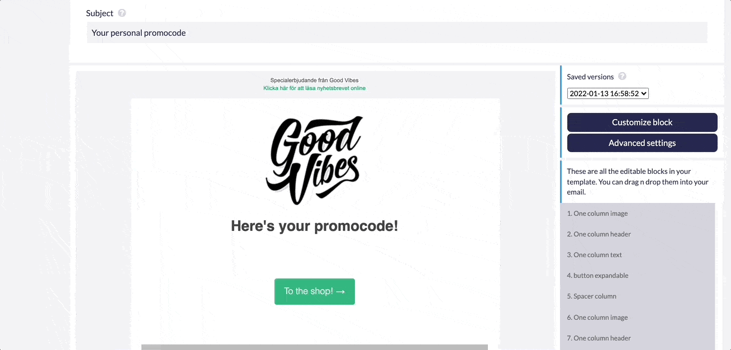Click the Customize block button
The height and width of the screenshot is (350, 731).
click(642, 122)
